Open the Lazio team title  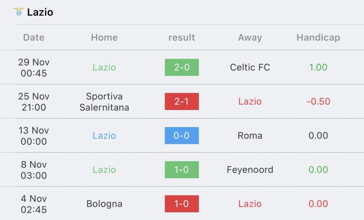(x=40, y=12)
